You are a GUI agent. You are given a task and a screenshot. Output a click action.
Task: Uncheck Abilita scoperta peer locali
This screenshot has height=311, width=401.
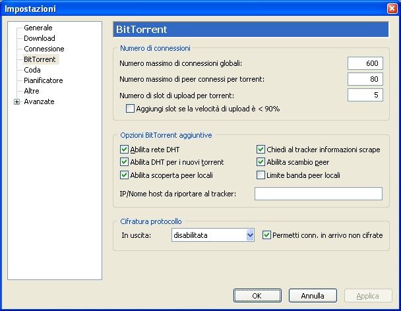tap(125, 175)
